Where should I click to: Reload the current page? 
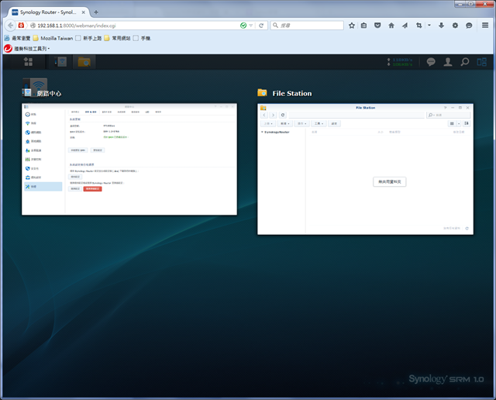click(261, 26)
